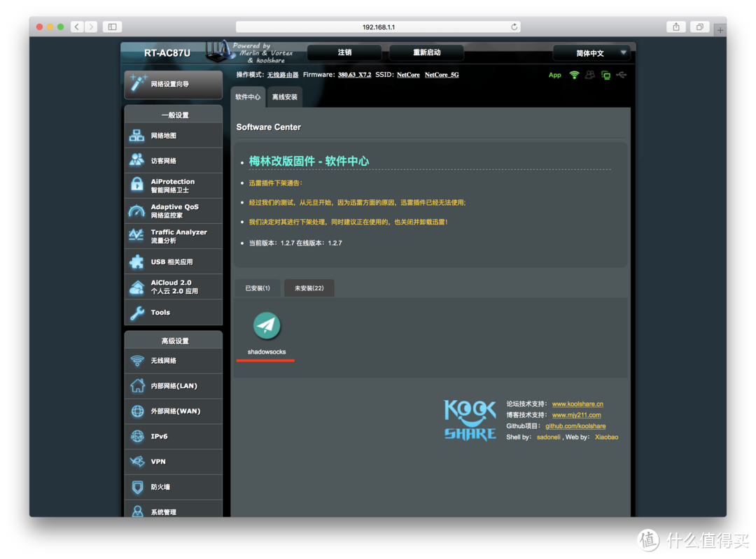The width and height of the screenshot is (756, 559).
Task: Click the NetCore_5G SSID link
Action: click(442, 75)
